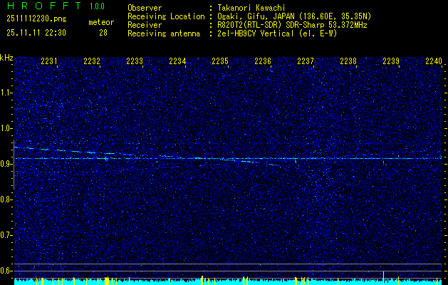Click the 0.9 kHz axis label
The width and height of the screenshot is (448, 285).
point(6,164)
